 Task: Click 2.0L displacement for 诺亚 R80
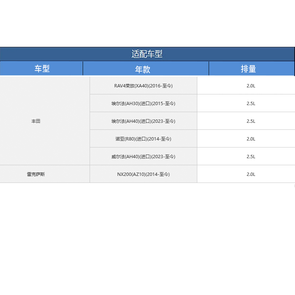pos(246,139)
